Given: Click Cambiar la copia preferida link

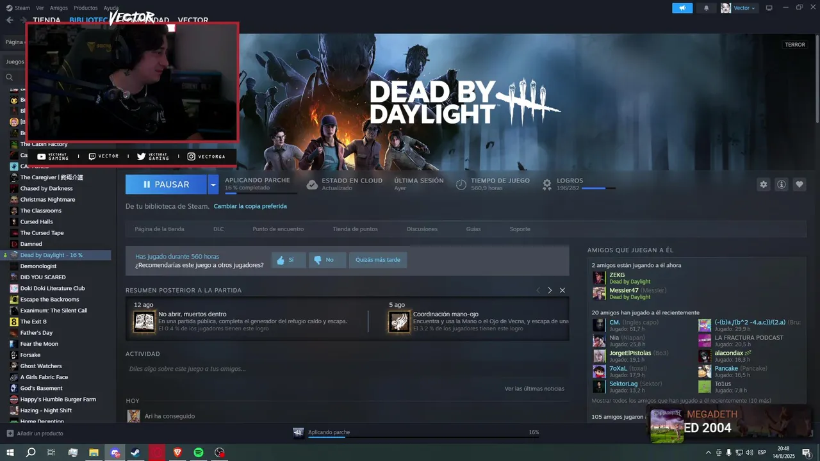Looking at the screenshot, I should coord(250,206).
